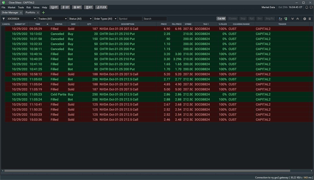
Task: Open the account filter dropdown 3OC08824
Action: tap(21, 19)
